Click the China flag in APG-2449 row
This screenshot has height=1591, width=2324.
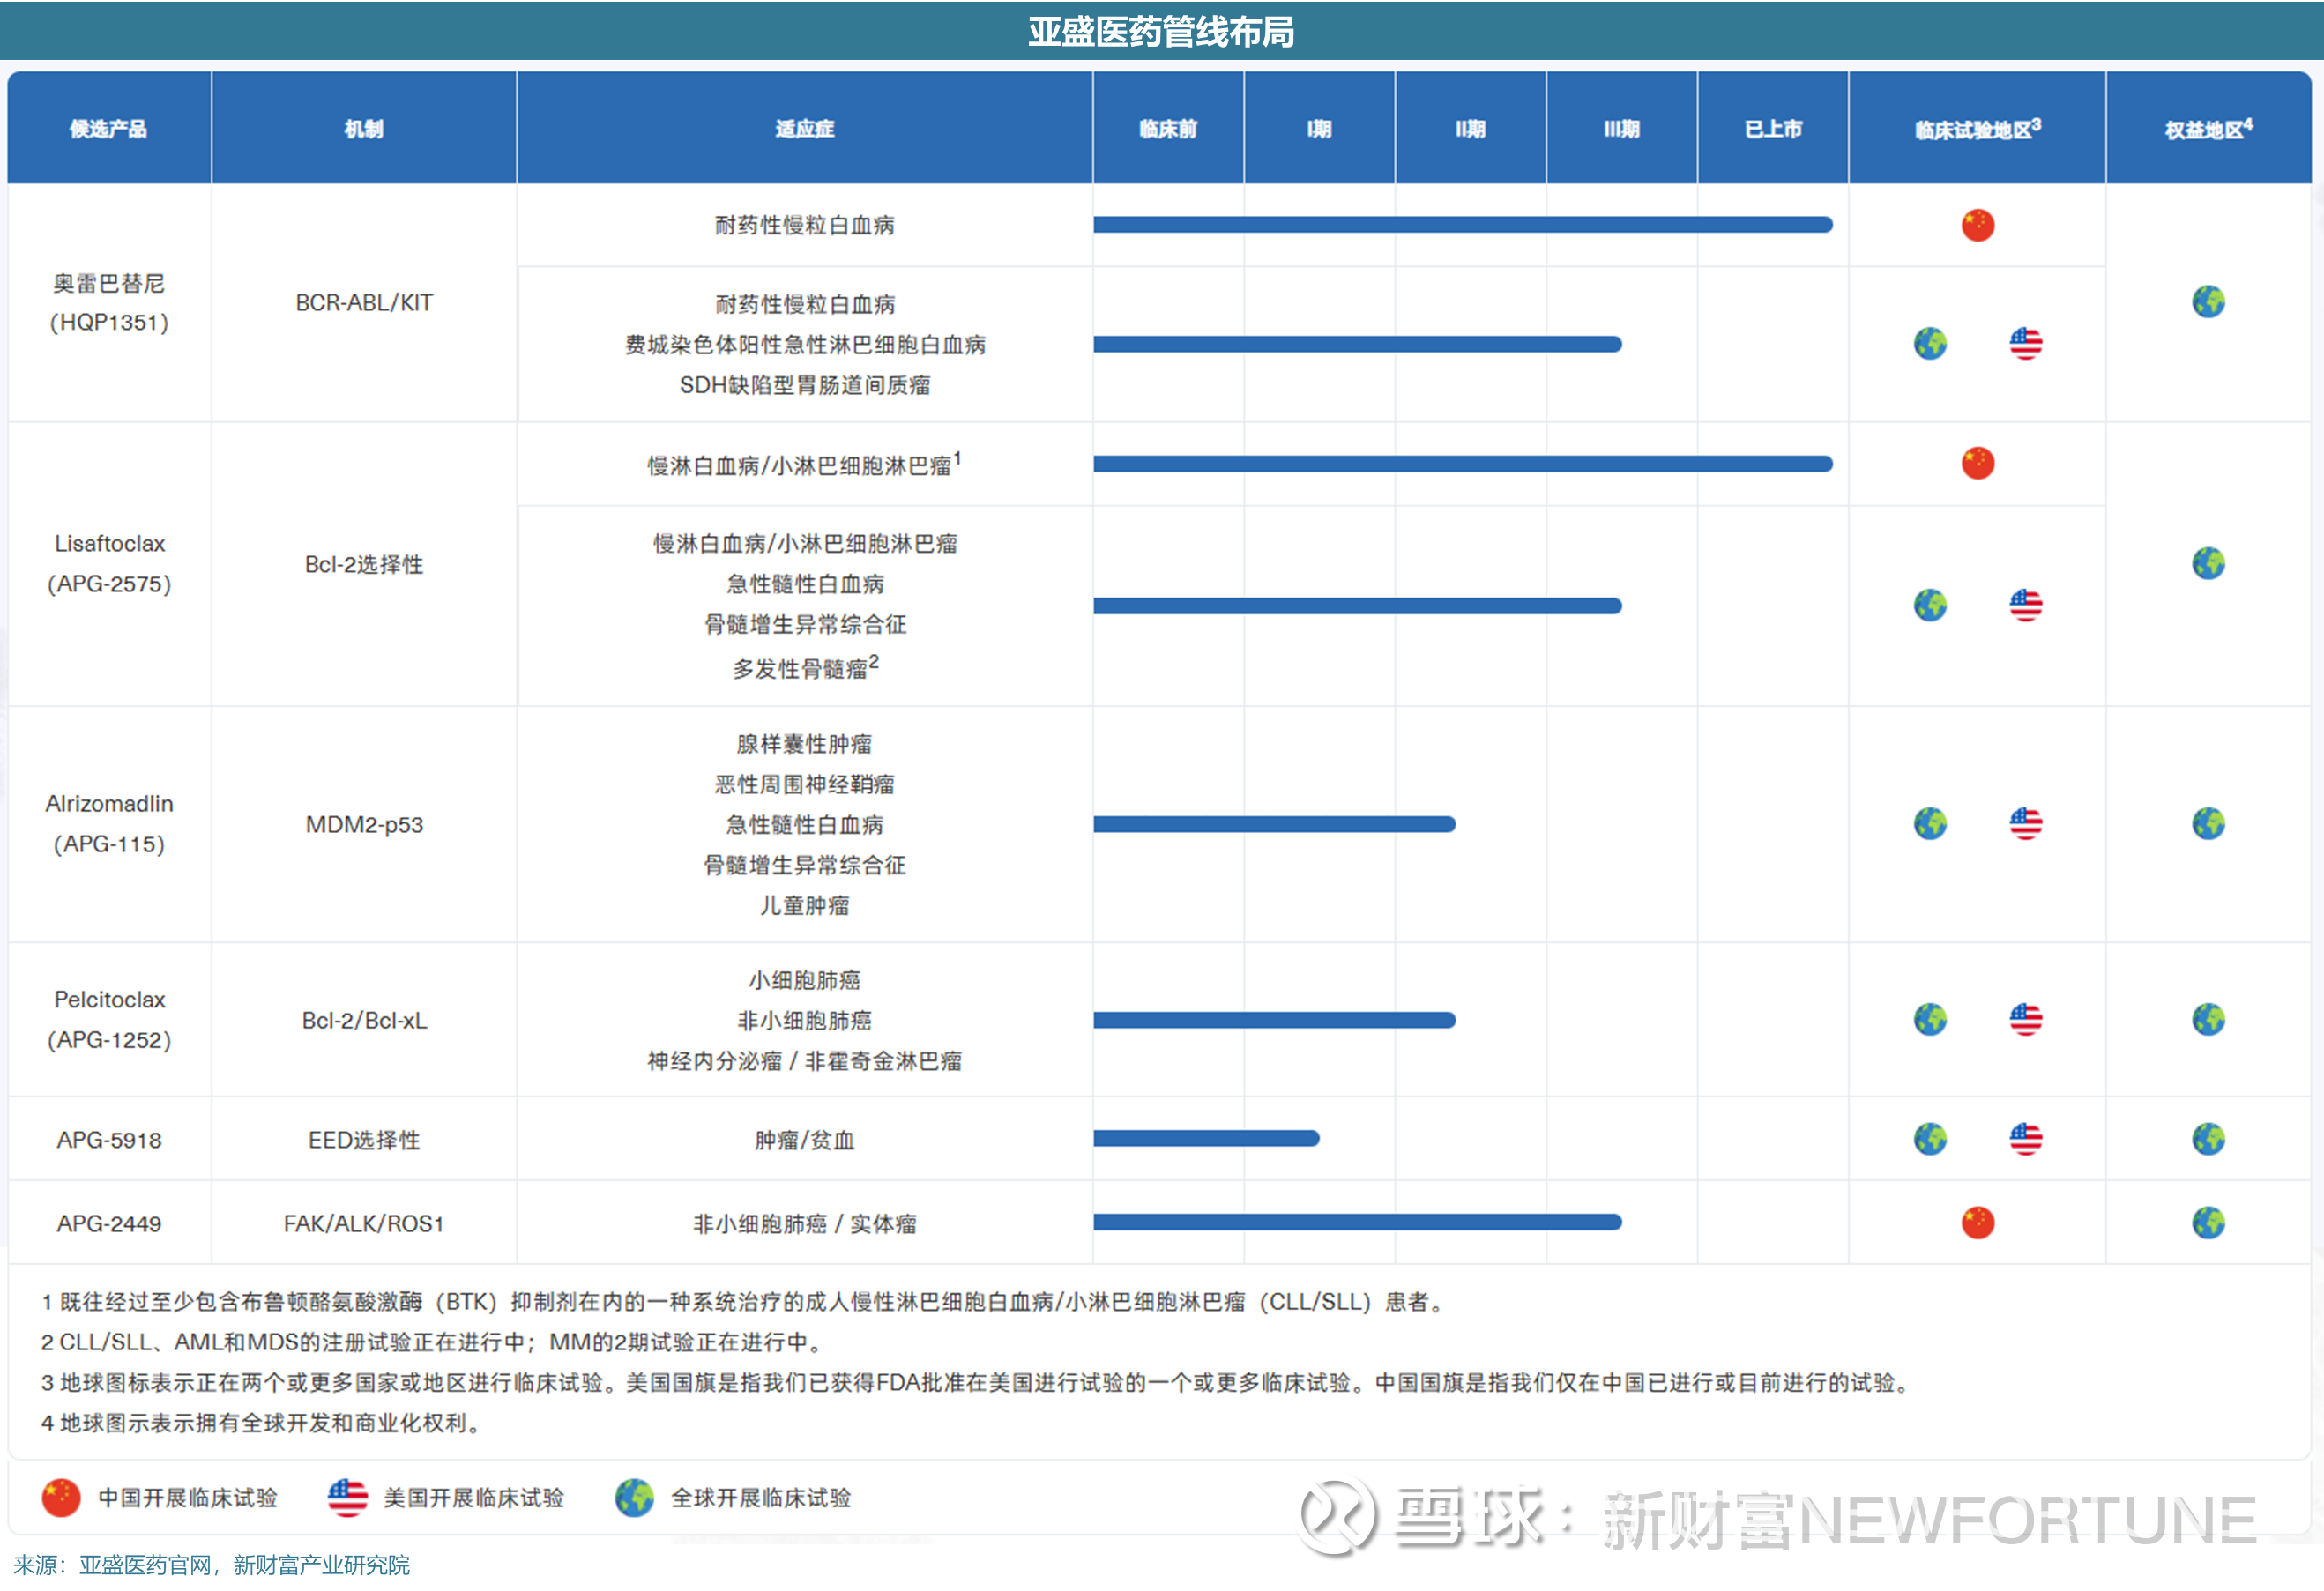click(1977, 1222)
